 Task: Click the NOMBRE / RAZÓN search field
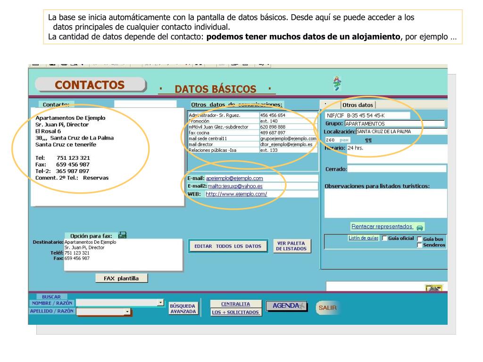pyautogui.click(x=117, y=303)
